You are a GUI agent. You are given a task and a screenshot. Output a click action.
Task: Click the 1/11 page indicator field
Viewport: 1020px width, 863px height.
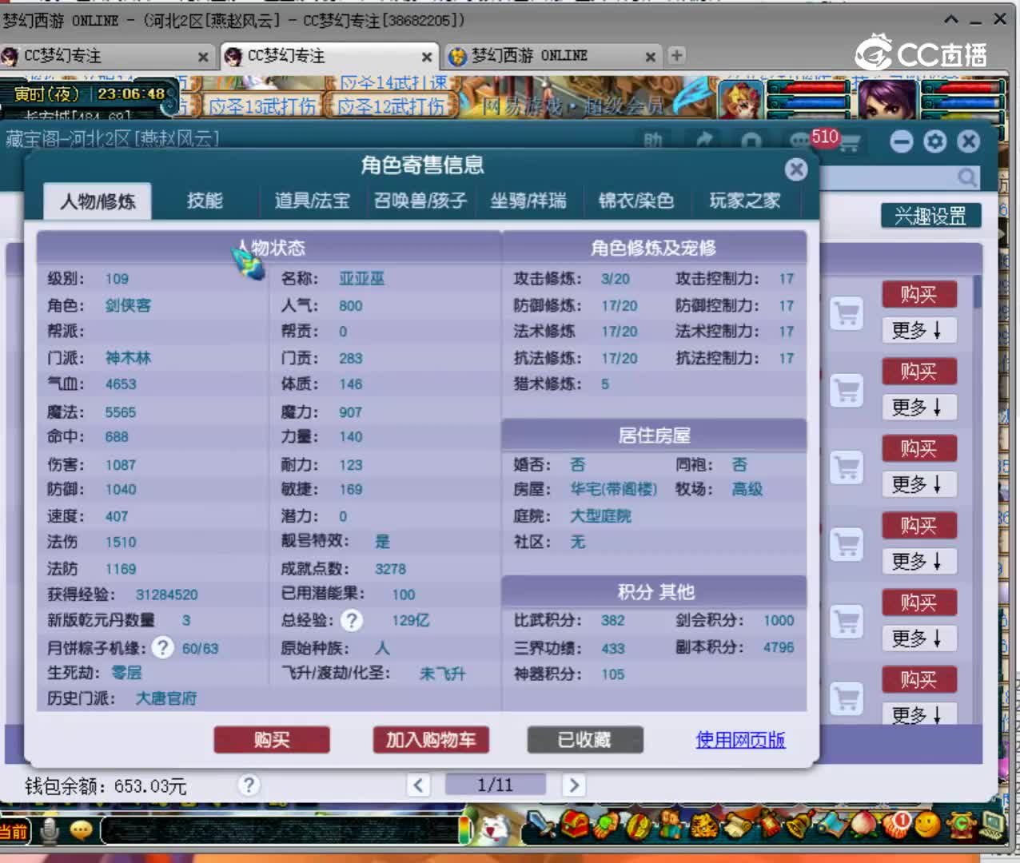tap(496, 785)
